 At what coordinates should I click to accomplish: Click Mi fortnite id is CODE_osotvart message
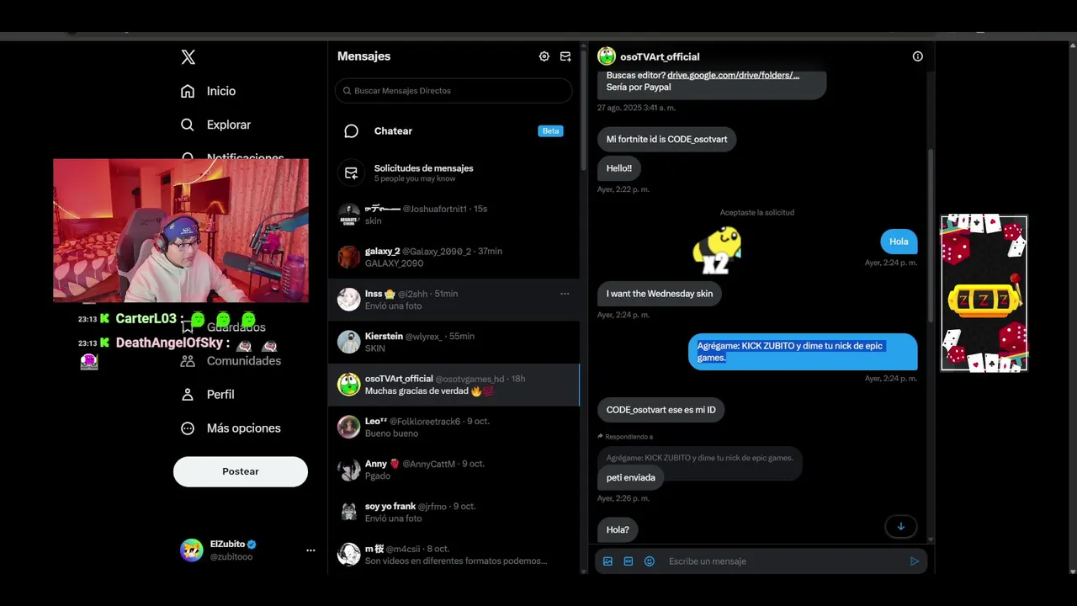pyautogui.click(x=667, y=140)
